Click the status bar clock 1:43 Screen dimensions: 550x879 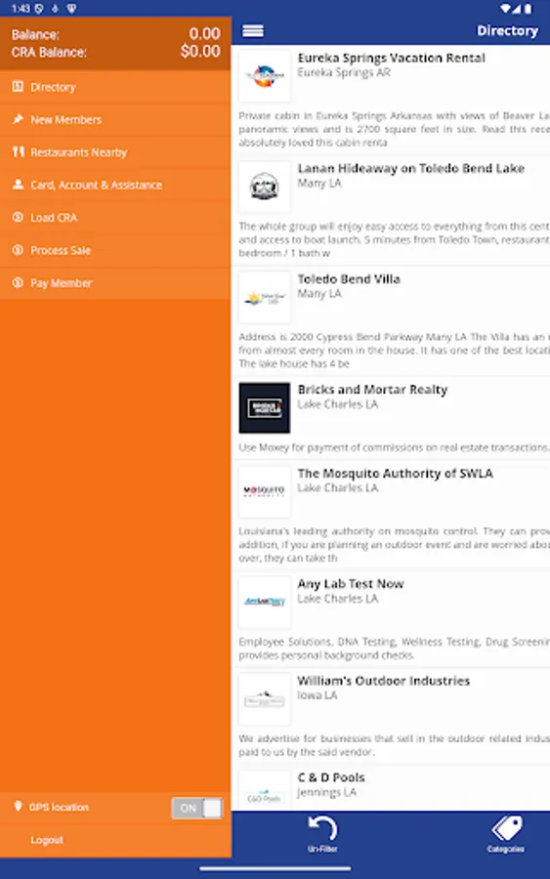[21, 9]
